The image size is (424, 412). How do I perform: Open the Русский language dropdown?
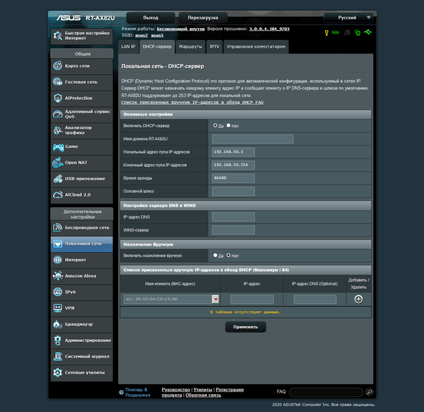(x=348, y=18)
